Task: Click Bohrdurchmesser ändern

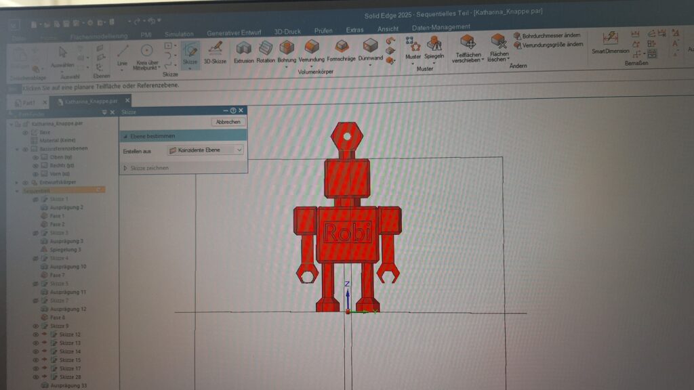Action: coord(550,35)
